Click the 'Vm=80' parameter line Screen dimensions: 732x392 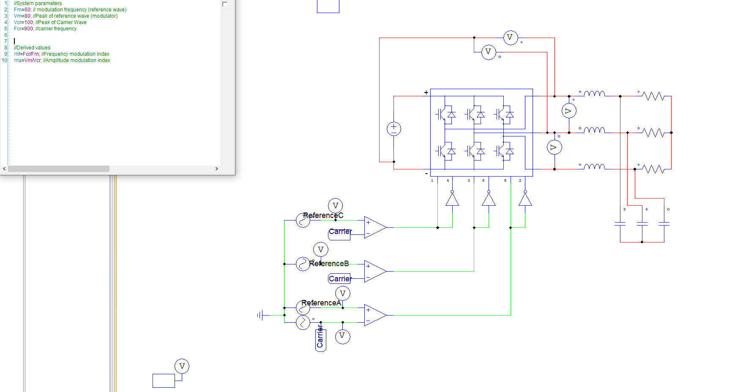(66, 16)
